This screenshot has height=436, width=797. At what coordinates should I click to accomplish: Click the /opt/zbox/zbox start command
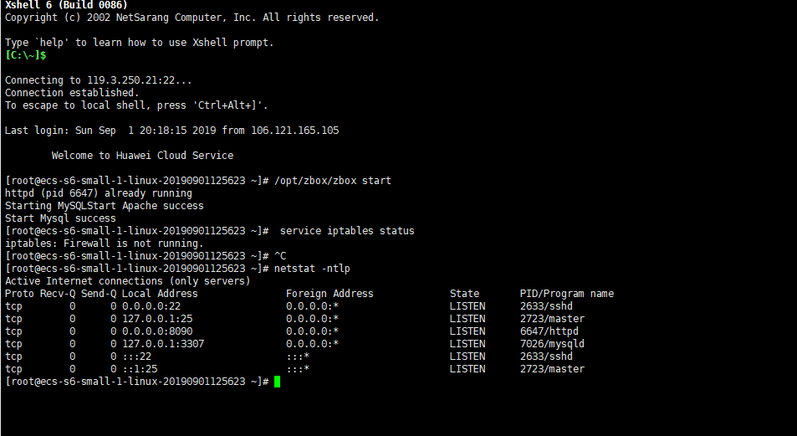pyautogui.click(x=332, y=181)
